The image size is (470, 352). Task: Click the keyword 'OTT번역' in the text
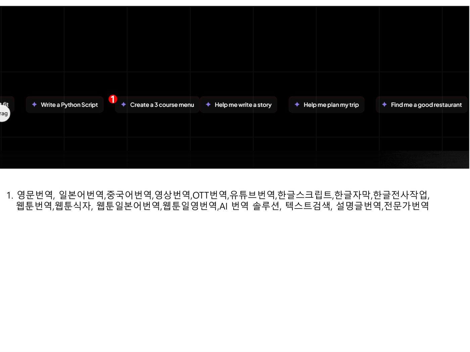[209, 195]
